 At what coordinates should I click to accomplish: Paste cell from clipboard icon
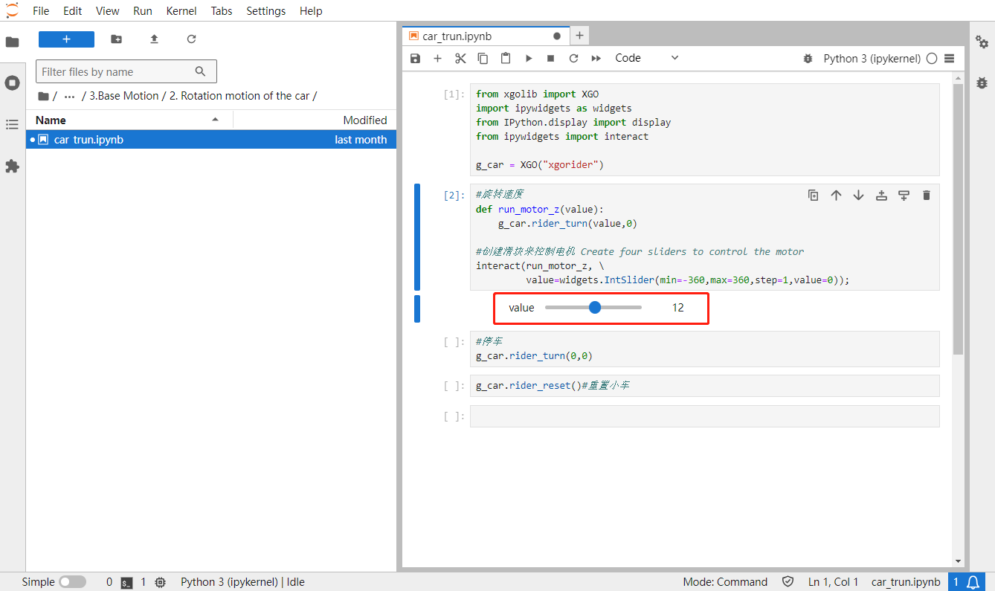pyautogui.click(x=506, y=58)
